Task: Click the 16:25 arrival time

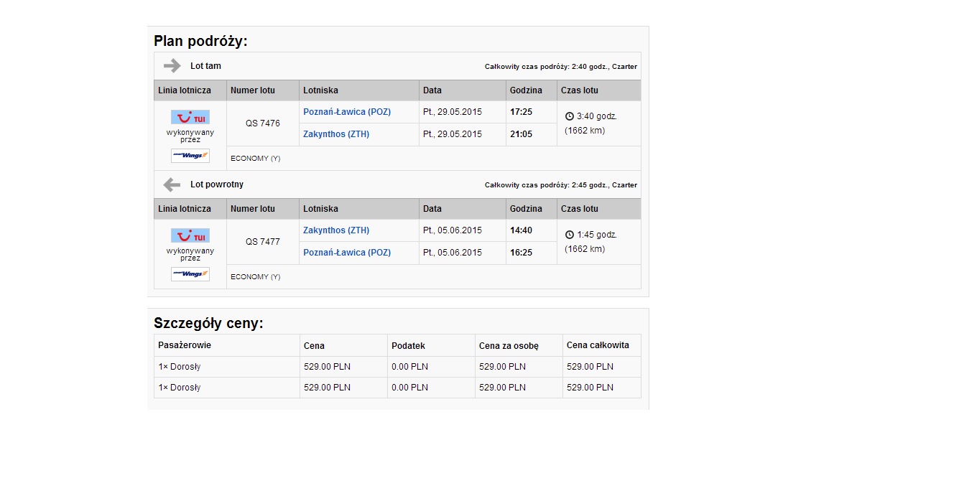Action: pos(522,253)
